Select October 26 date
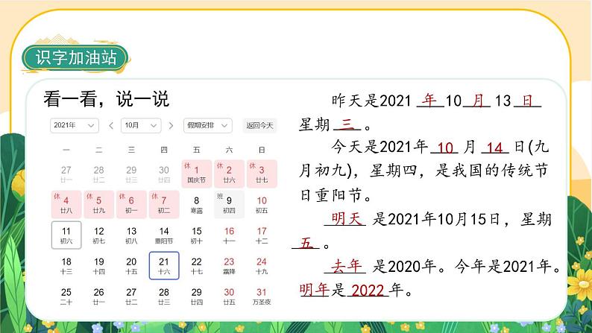 point(99,296)
